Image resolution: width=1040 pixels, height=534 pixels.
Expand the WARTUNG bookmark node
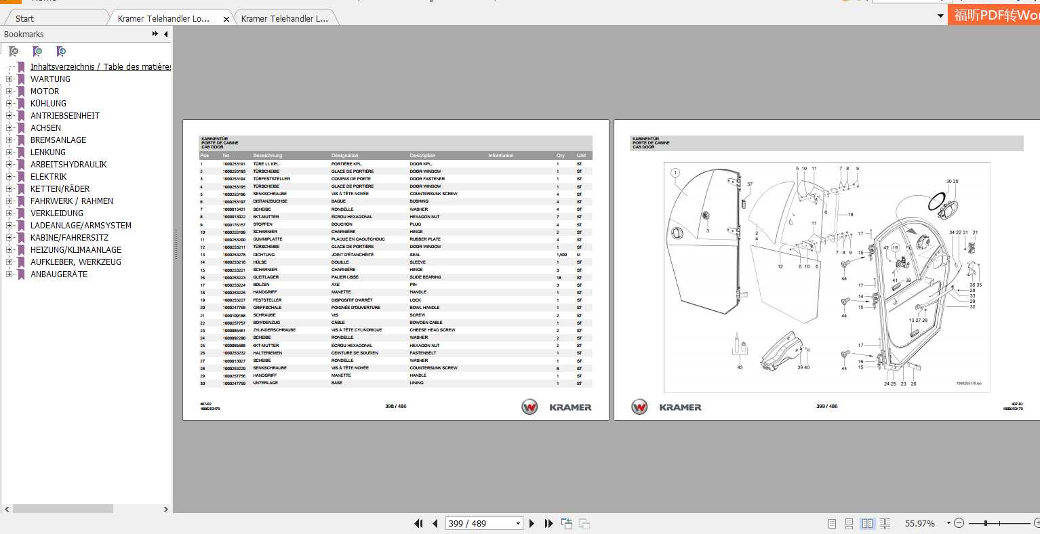(9, 79)
